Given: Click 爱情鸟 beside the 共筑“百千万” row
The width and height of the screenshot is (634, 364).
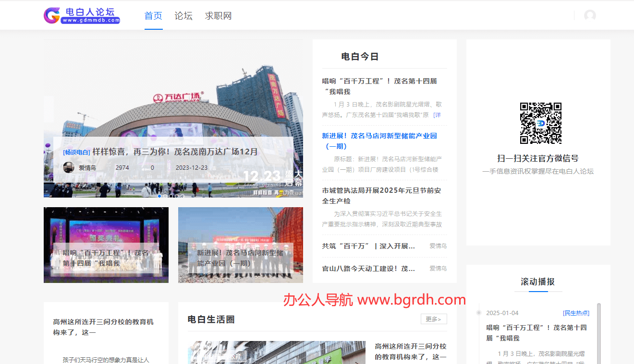Looking at the screenshot, I should tap(438, 246).
